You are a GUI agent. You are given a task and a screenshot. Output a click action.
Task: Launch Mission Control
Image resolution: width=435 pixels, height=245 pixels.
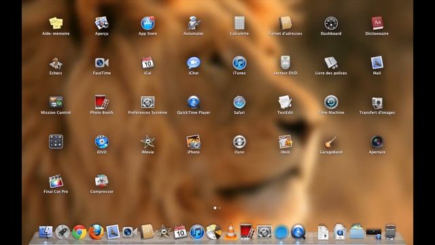tap(56, 102)
